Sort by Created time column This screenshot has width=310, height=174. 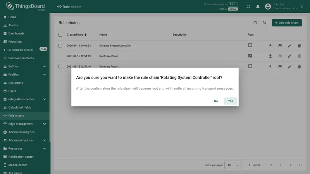point(76,34)
